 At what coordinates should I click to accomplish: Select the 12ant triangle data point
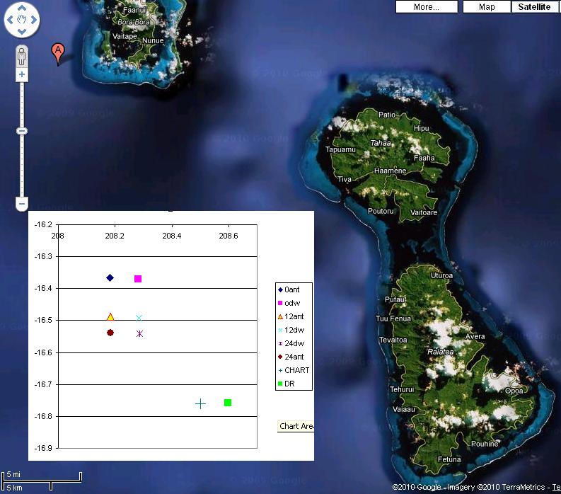coord(110,317)
